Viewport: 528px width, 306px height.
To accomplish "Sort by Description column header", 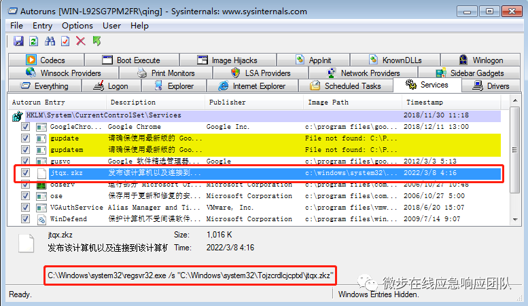I will click(156, 102).
